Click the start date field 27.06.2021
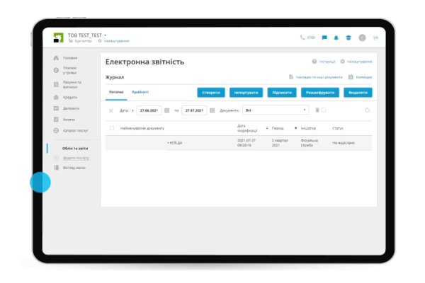Viewport: 425px width, 283px height. [149, 110]
